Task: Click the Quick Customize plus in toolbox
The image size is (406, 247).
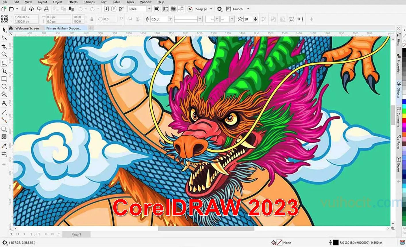Action: [4, 164]
